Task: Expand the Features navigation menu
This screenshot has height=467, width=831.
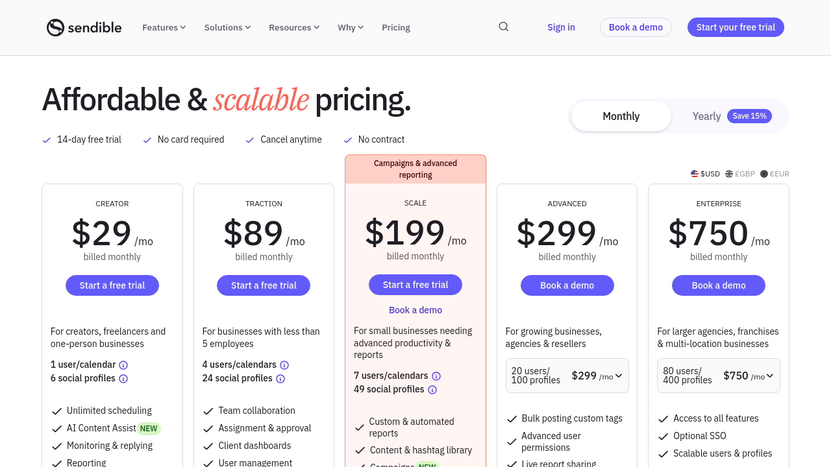Action: point(164,27)
